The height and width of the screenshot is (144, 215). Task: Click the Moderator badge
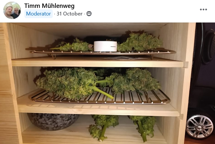(38, 14)
